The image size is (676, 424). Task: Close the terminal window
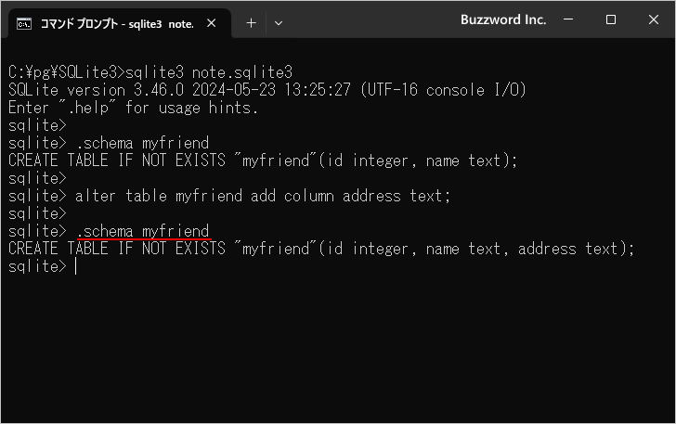(652, 19)
